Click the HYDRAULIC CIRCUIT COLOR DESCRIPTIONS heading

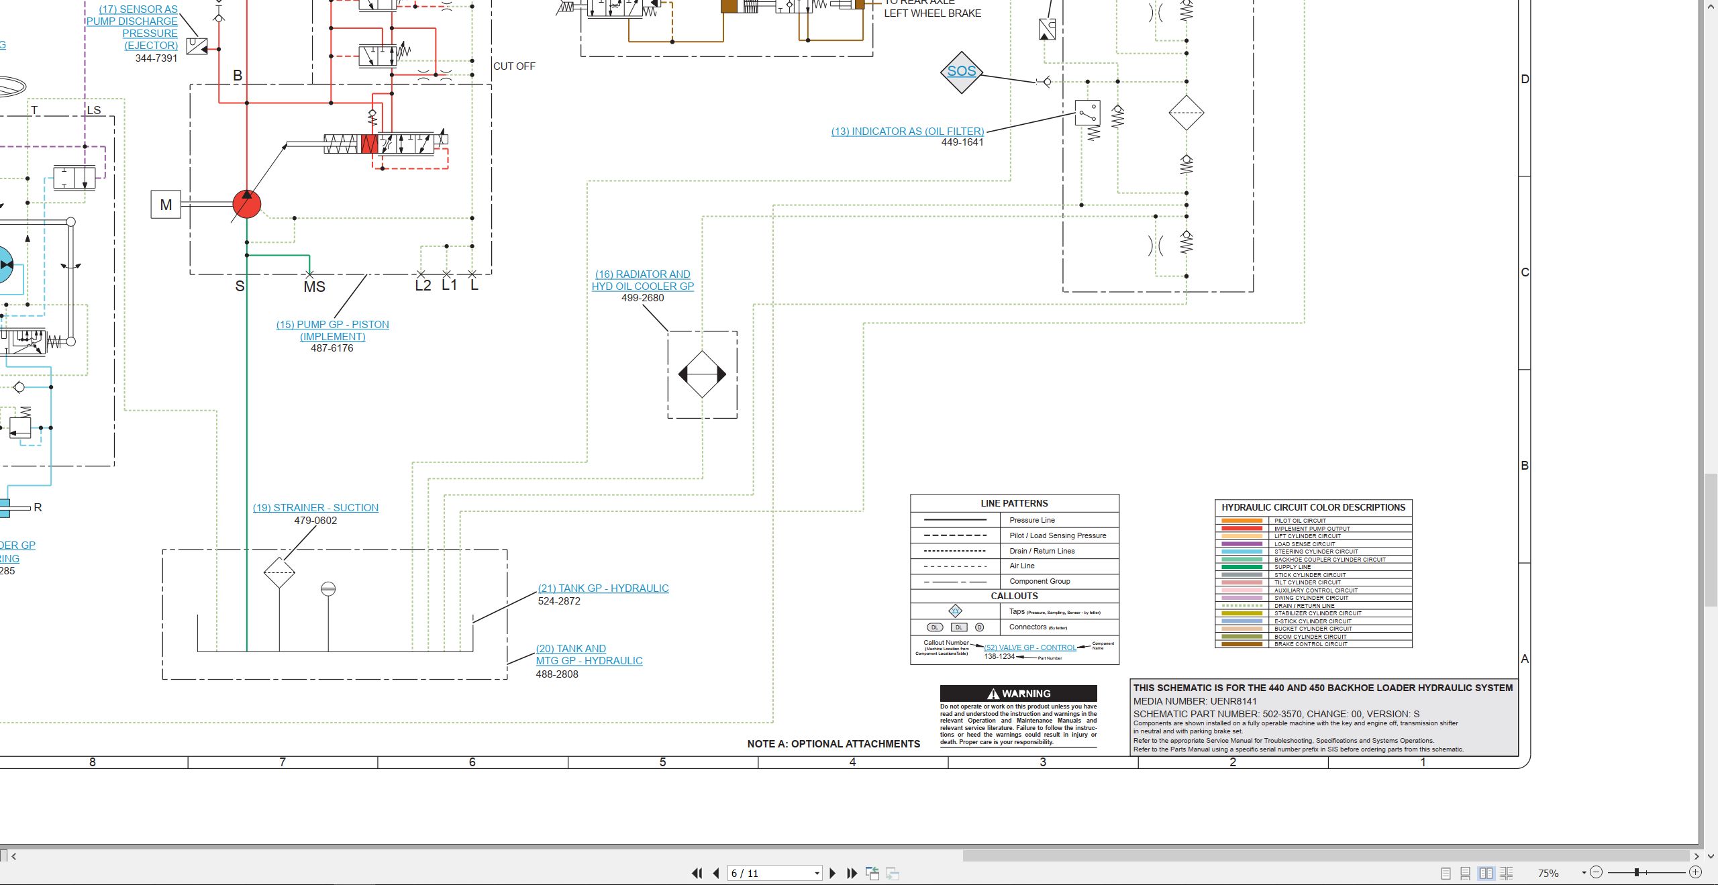point(1313,508)
